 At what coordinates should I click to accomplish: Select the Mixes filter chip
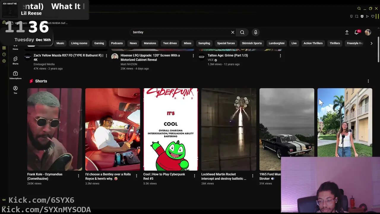click(x=188, y=43)
